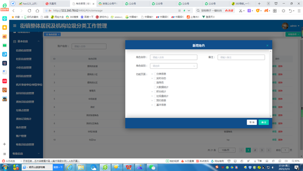Click the Weibo eye icon in the left sidebar
The height and width of the screenshot is (171, 303).
click(x=5, y=36)
